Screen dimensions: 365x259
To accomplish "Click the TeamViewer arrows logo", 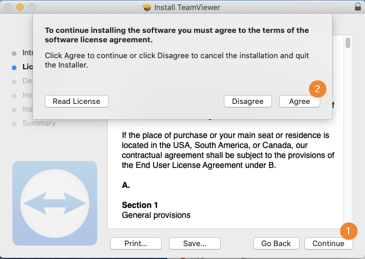I will 54,203.
